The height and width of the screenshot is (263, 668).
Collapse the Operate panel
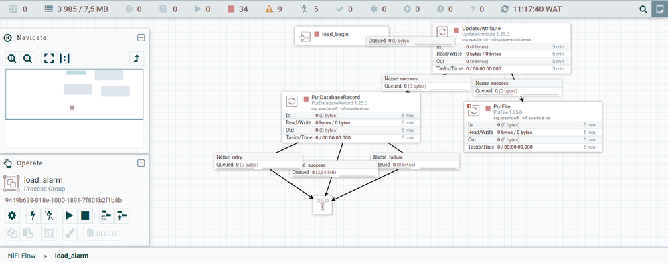point(141,163)
